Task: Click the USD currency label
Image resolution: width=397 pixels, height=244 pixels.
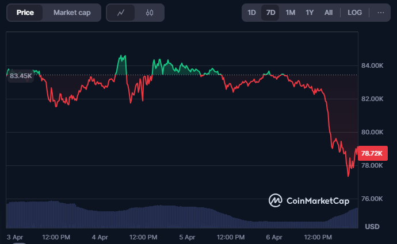Action: (x=373, y=226)
